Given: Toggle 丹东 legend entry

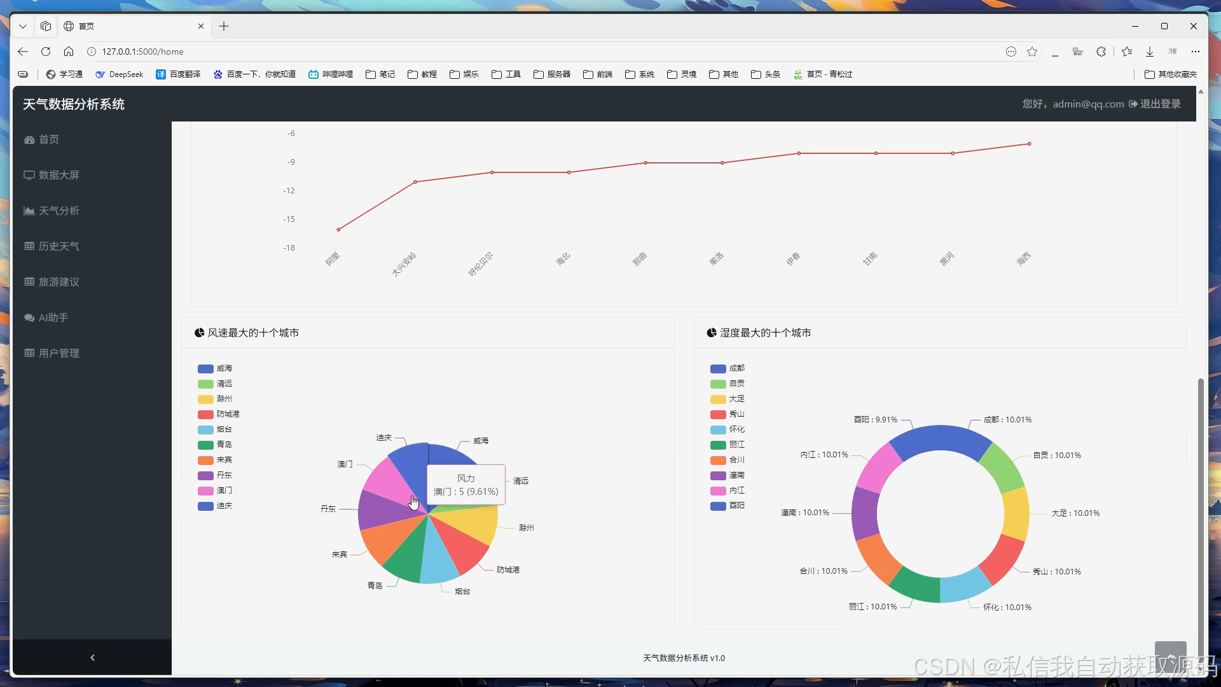Looking at the screenshot, I should pyautogui.click(x=215, y=475).
